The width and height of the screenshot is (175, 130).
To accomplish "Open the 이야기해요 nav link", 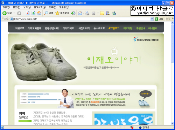I will pyautogui.click(x=68, y=28).
